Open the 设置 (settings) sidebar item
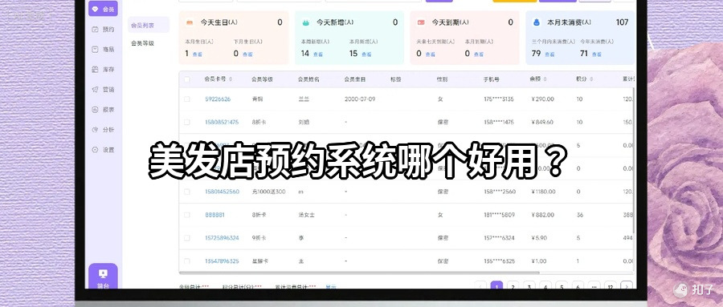723x307 pixels. pyautogui.click(x=104, y=150)
